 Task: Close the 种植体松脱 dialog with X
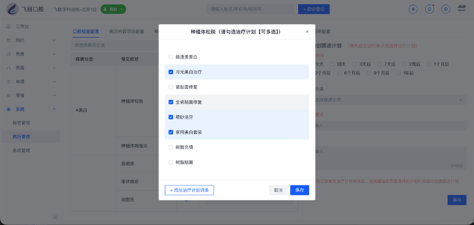307,31
